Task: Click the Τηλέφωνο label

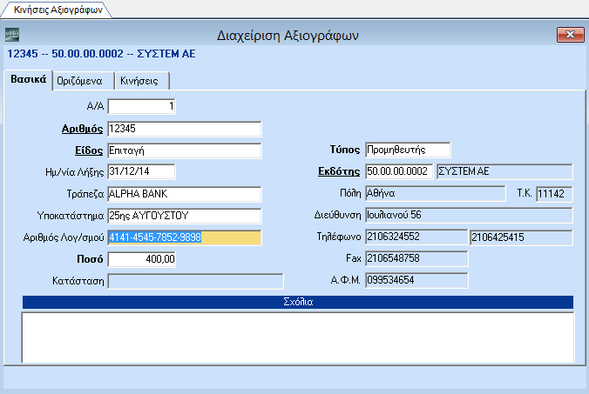Action: point(338,237)
